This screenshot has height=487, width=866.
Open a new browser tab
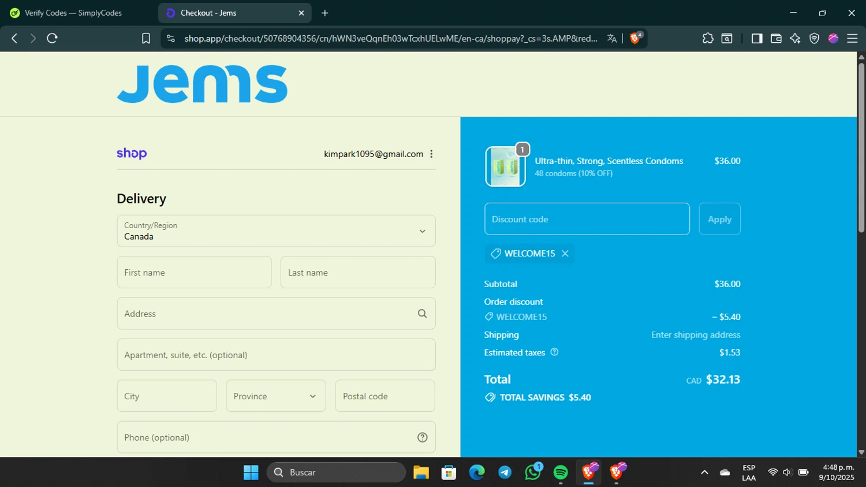click(324, 13)
